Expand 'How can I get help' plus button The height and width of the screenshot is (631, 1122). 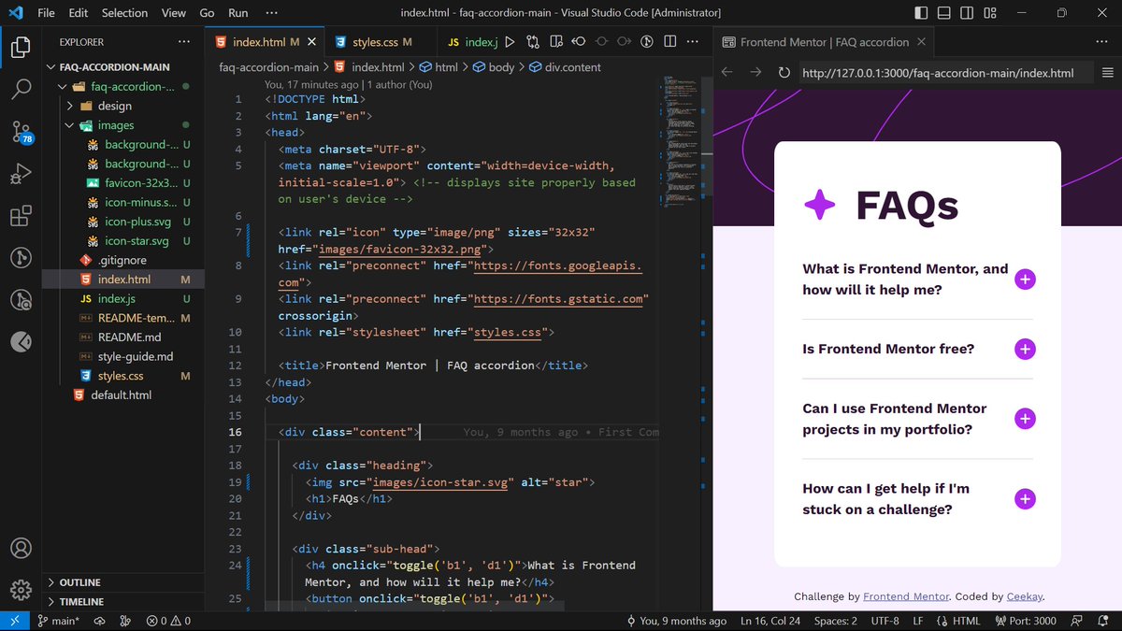pyautogui.click(x=1025, y=499)
